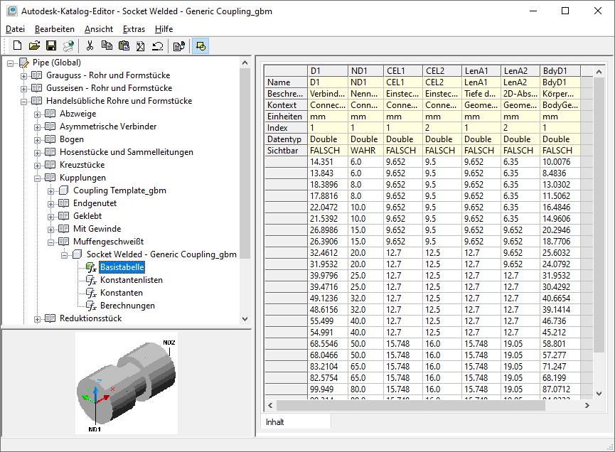Image resolution: width=615 pixels, height=452 pixels.
Task: Click the Undo arrow icon
Action: click(x=157, y=45)
